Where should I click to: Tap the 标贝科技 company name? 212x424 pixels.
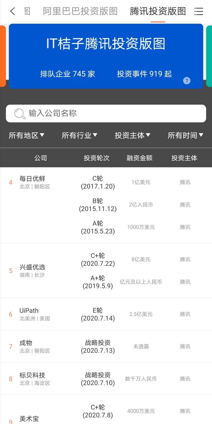pyautogui.click(x=32, y=375)
